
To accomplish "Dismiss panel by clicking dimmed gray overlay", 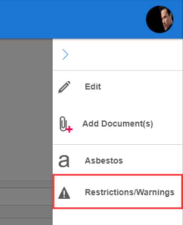I will click(x=26, y=109).
